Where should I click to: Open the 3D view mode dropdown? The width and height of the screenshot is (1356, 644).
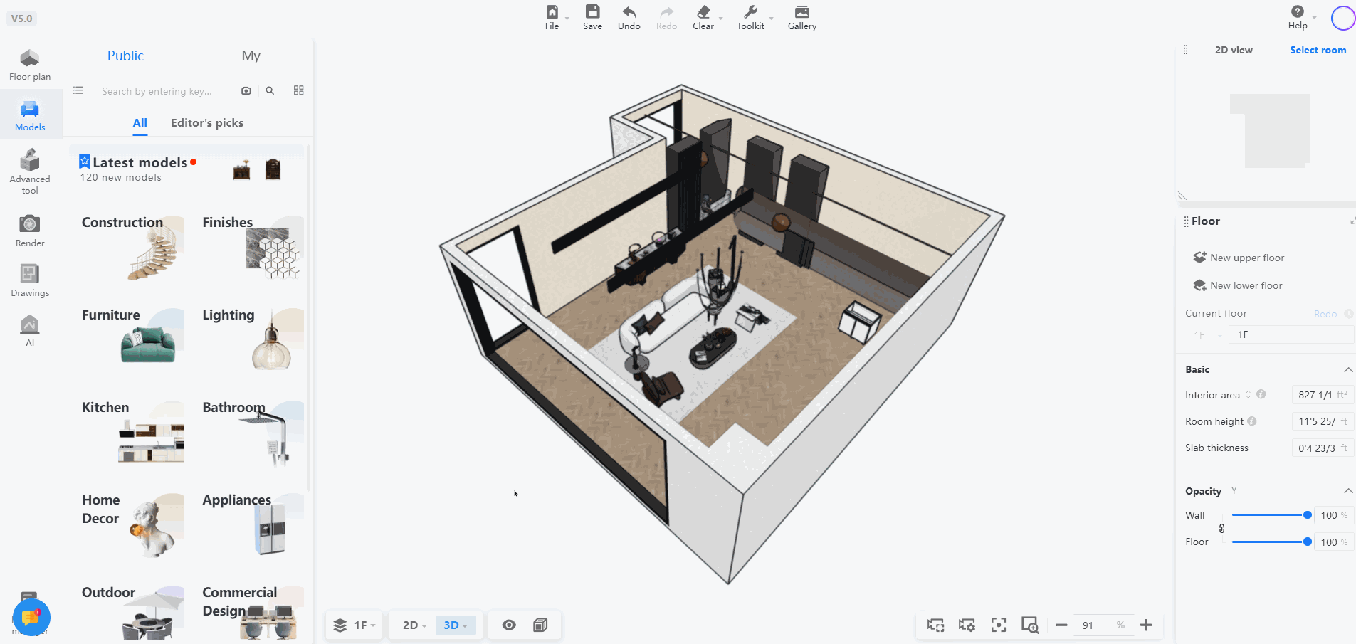(x=456, y=625)
